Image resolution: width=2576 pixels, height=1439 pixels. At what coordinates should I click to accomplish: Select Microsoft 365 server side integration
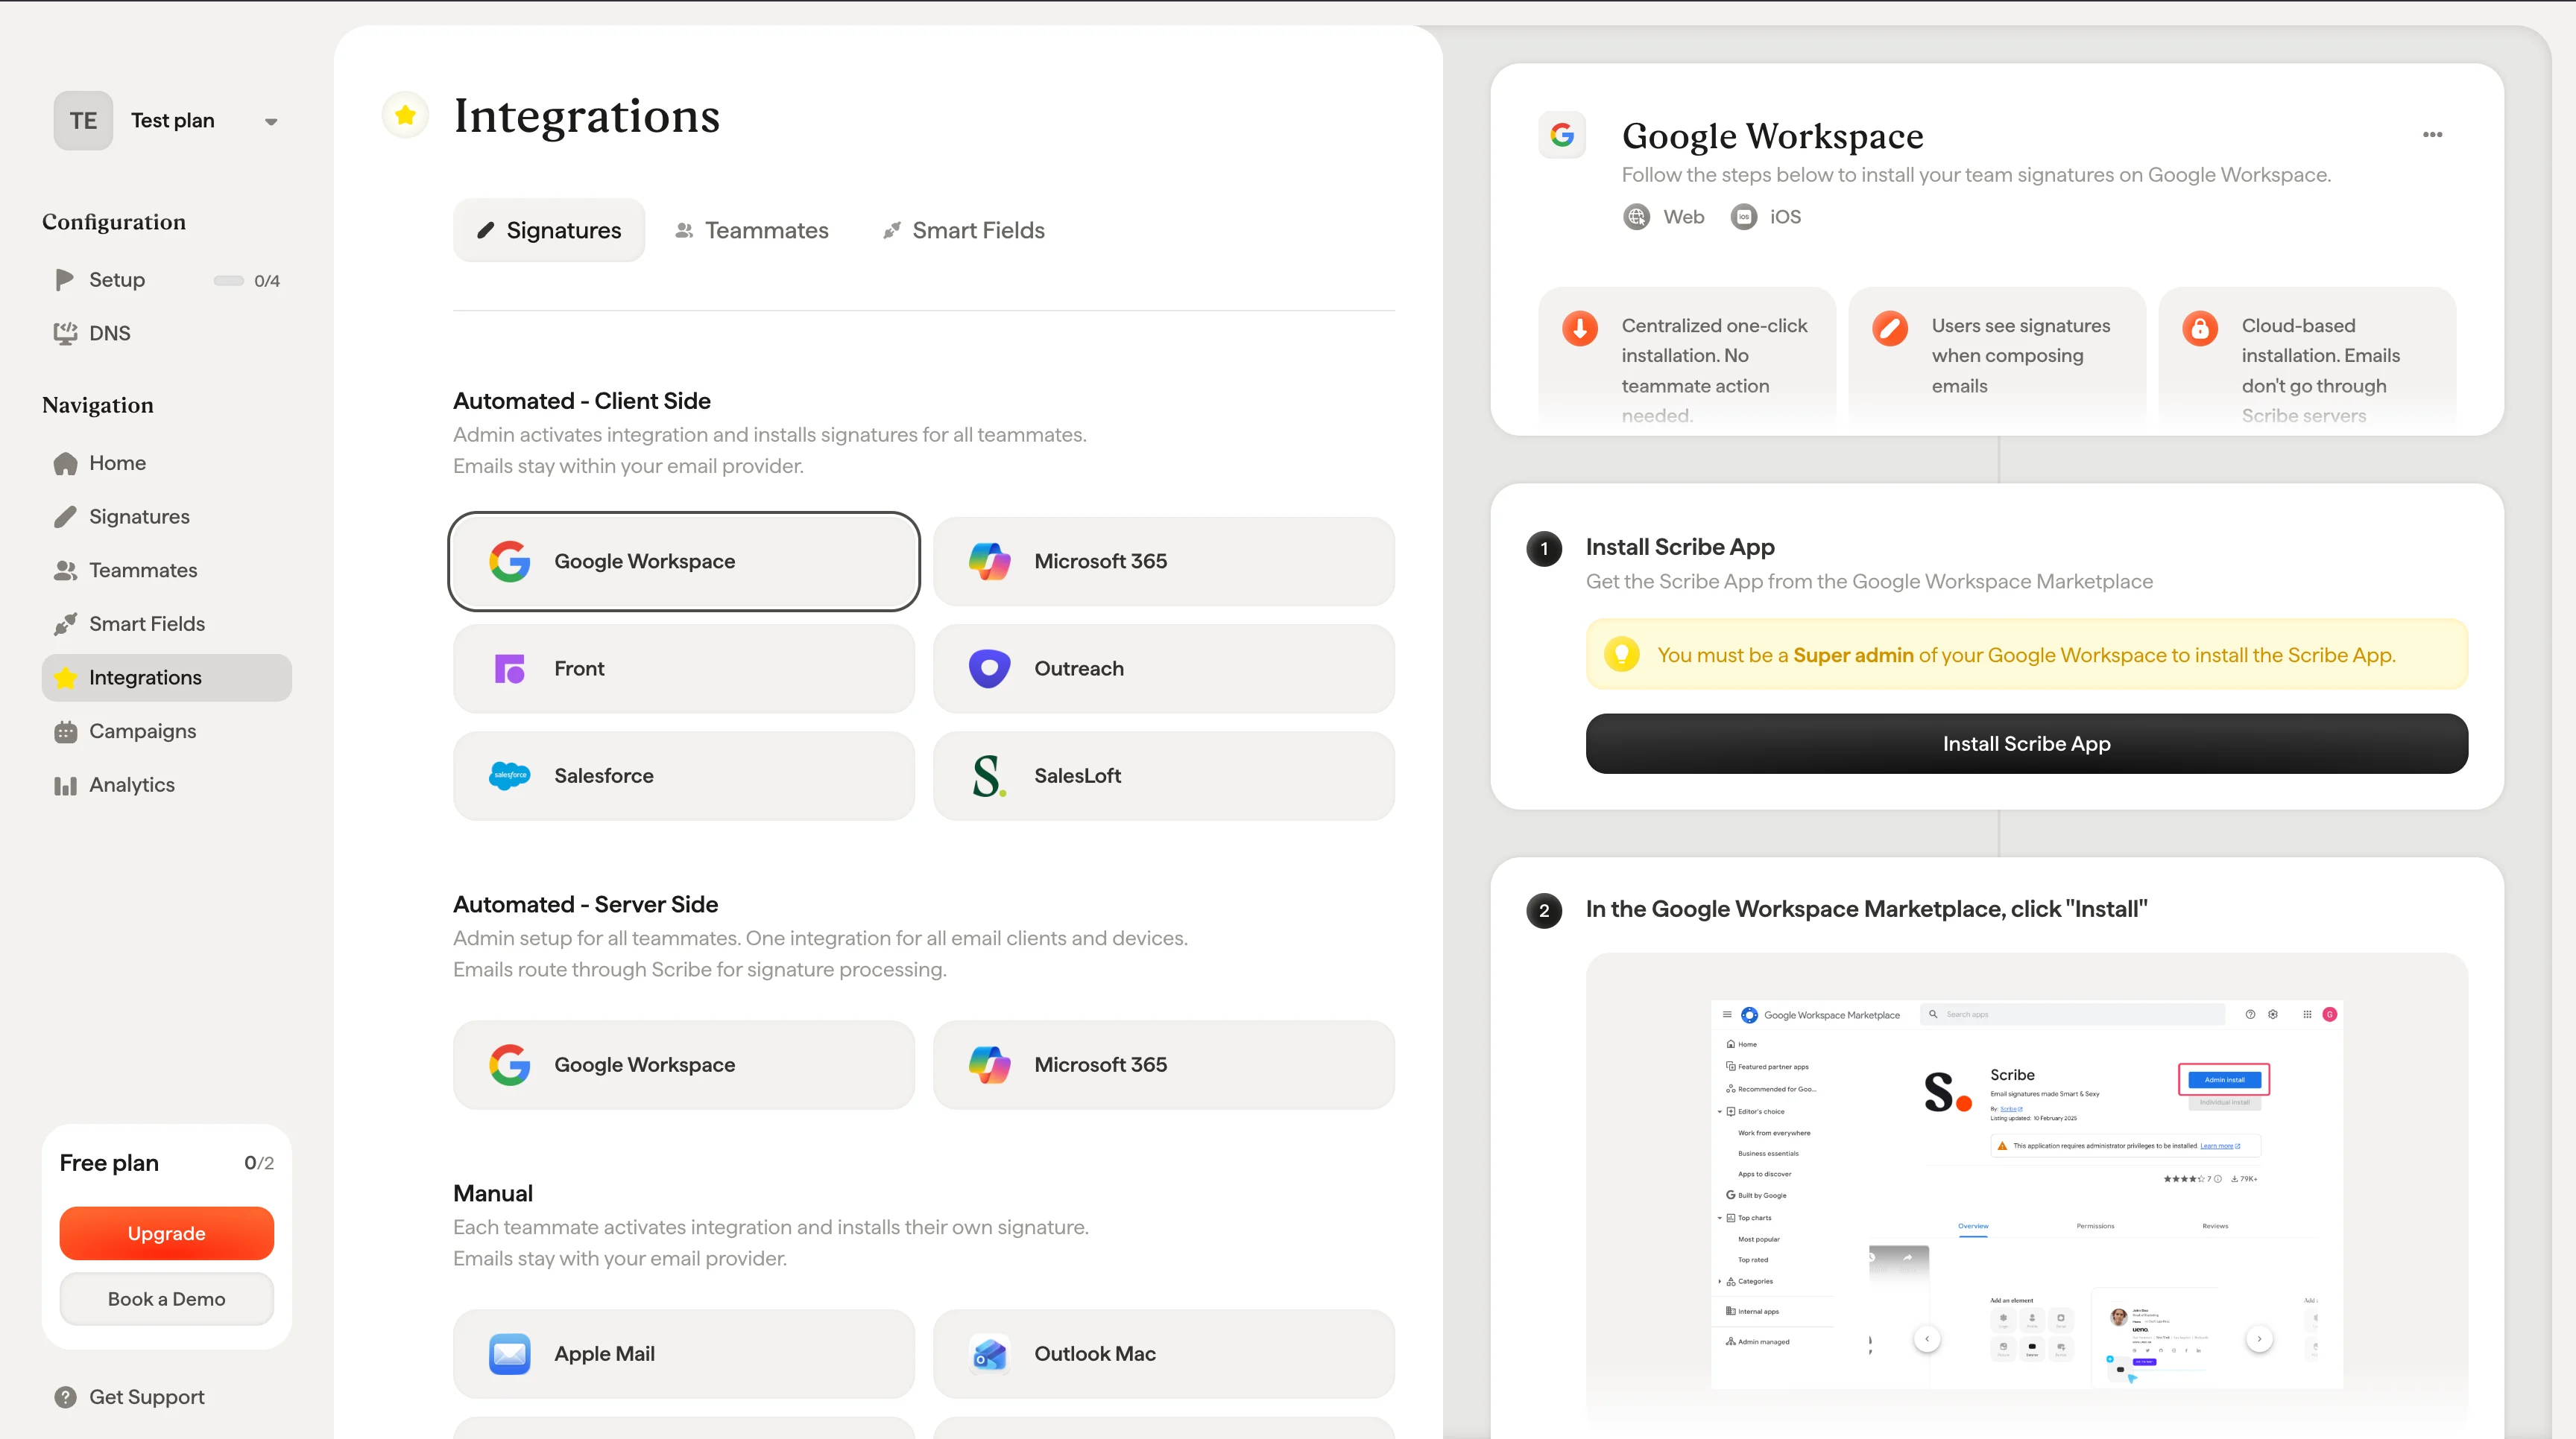pos(1164,1065)
